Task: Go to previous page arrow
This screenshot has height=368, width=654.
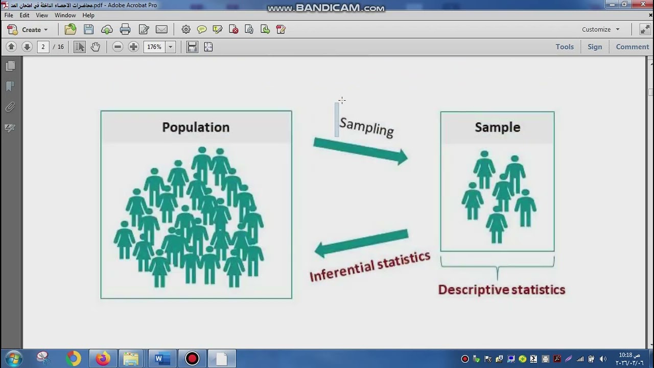Action: point(11,47)
